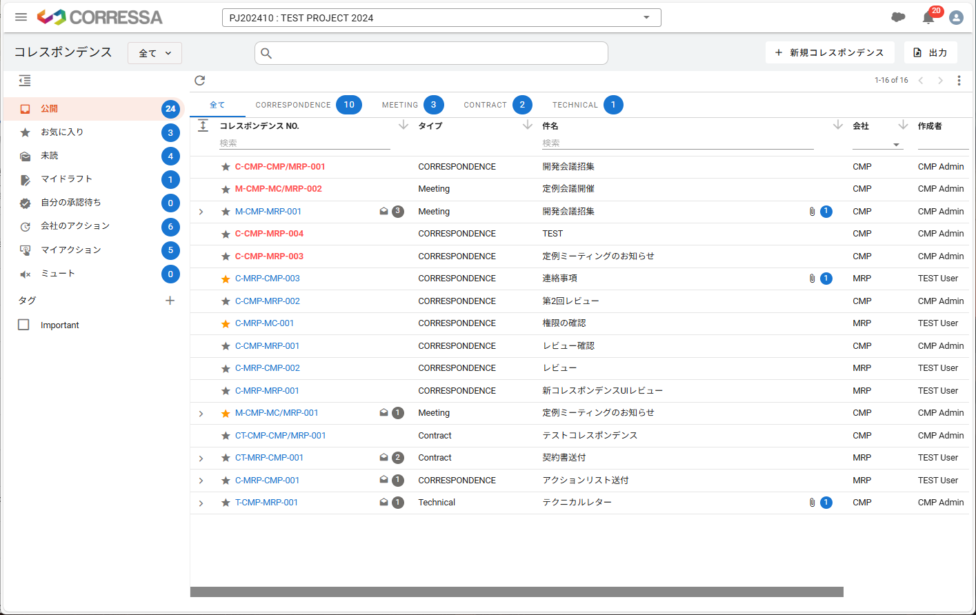976x615 pixels.
Task: Click the paperclip attachment icon on テクニカルレター row
Action: 812,502
